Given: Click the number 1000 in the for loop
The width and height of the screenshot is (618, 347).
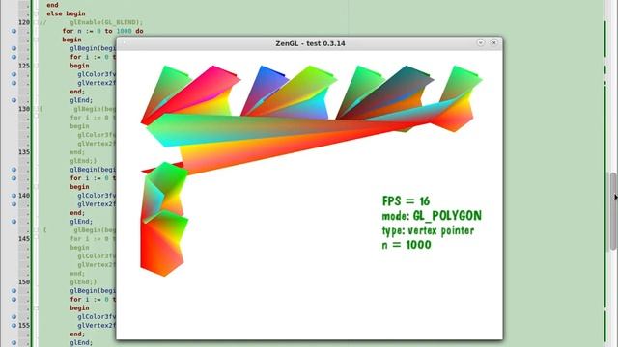Looking at the screenshot, I should point(125,31).
